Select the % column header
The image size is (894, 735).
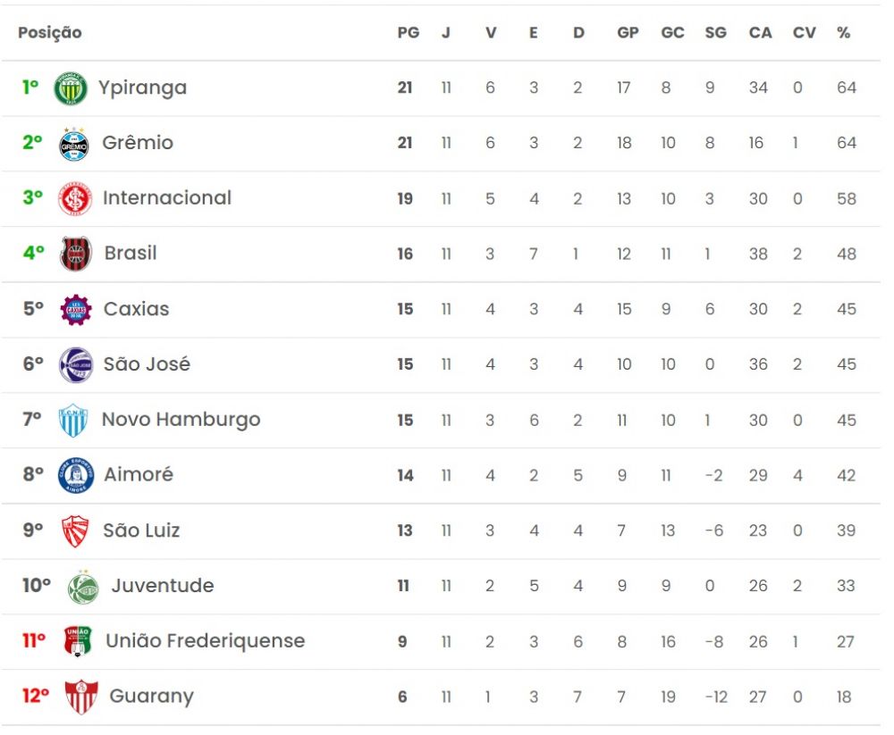(x=844, y=33)
